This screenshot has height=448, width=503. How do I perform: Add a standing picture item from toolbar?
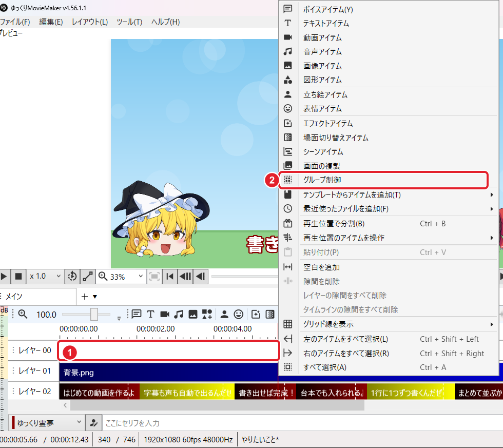pos(224,314)
